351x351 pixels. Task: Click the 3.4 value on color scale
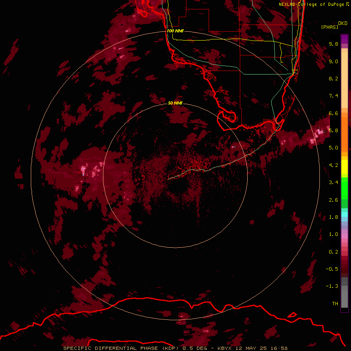click(x=333, y=183)
